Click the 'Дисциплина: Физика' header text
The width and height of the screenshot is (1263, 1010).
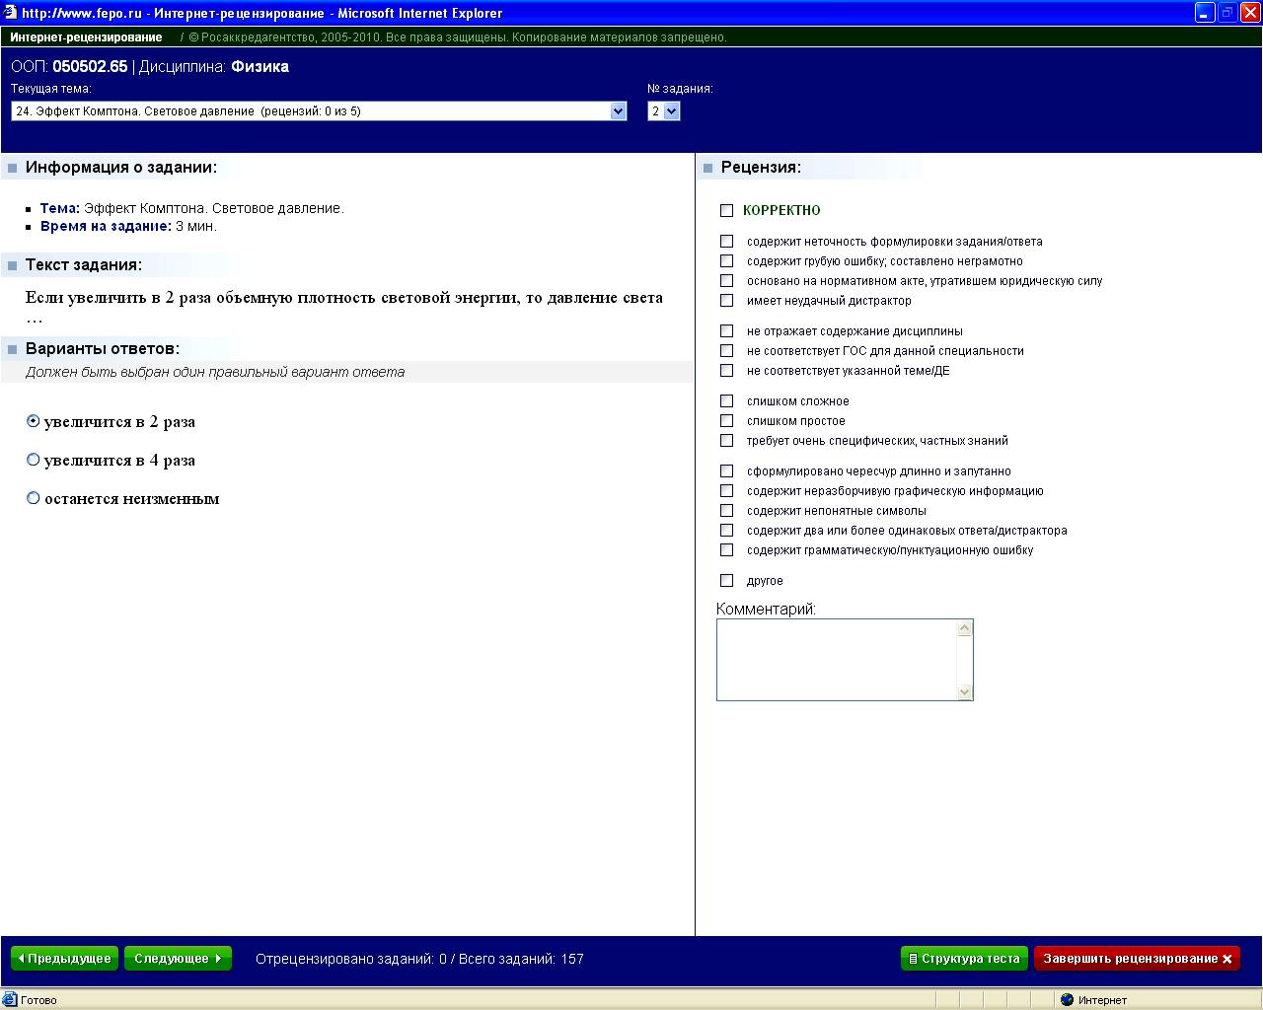coord(214,67)
